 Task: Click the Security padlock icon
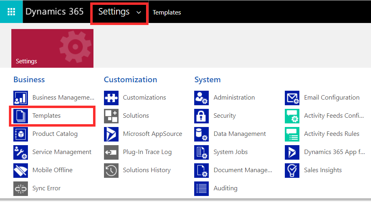(x=201, y=116)
